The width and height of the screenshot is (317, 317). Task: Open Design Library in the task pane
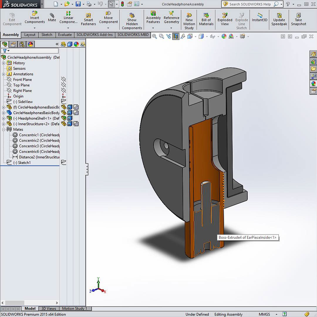pos(313,62)
